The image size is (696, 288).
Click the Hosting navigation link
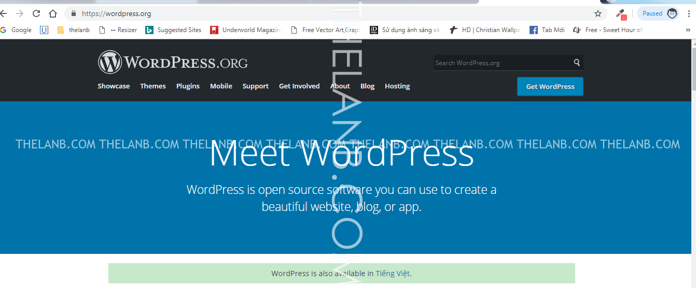pos(397,86)
